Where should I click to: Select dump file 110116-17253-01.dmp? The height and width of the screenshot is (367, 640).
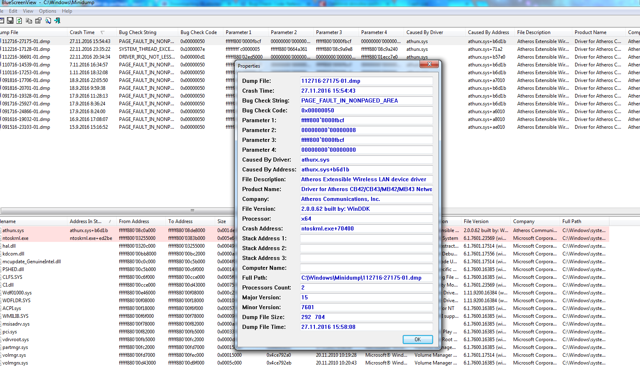pos(26,73)
